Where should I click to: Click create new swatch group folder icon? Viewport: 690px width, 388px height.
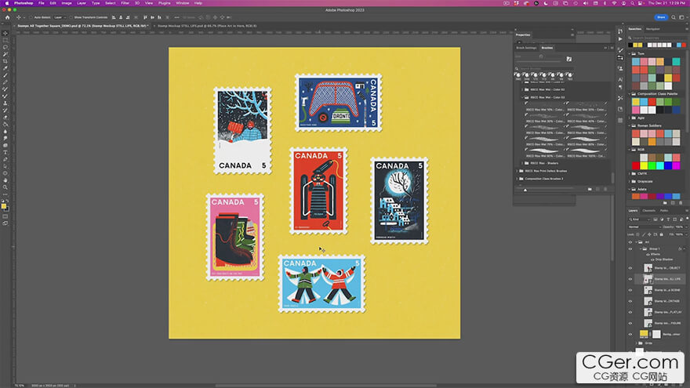pos(665,203)
